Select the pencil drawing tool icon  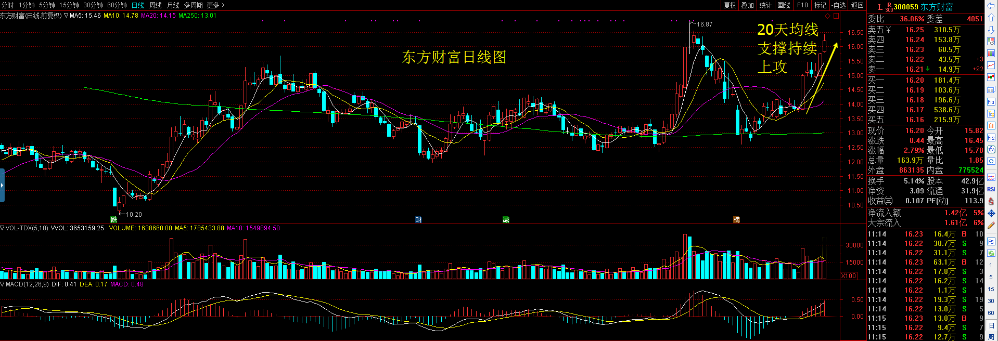[991, 226]
